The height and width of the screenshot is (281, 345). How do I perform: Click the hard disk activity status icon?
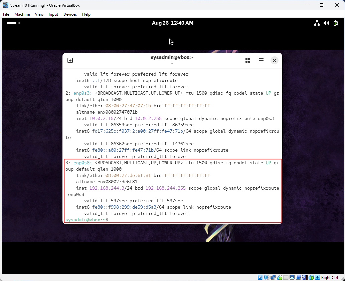click(260, 277)
